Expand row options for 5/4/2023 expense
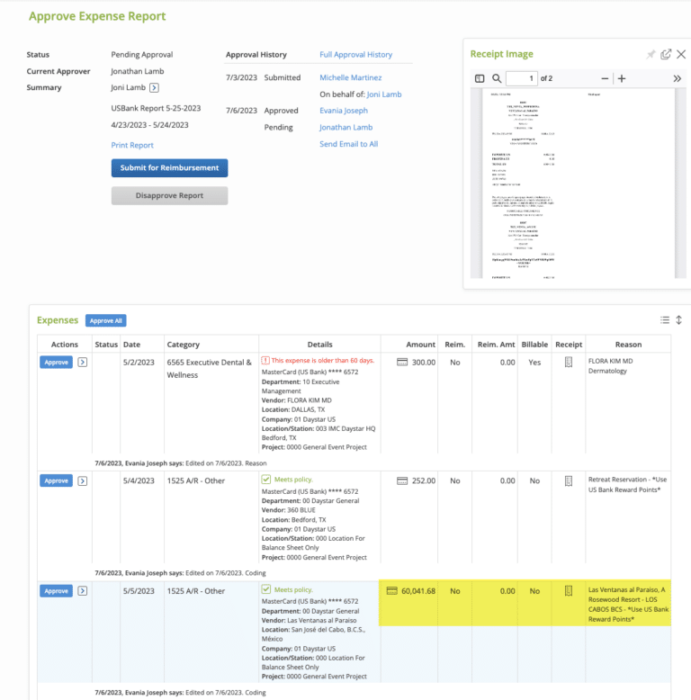The width and height of the screenshot is (691, 700). coord(83,481)
